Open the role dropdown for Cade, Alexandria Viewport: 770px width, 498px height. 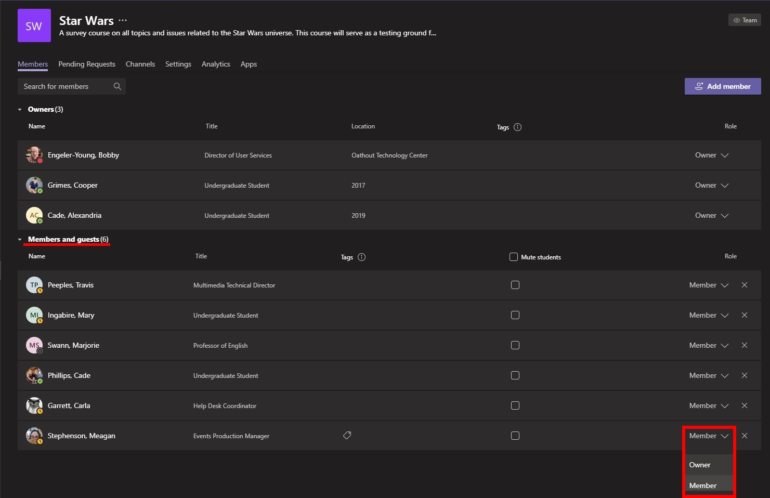click(712, 215)
